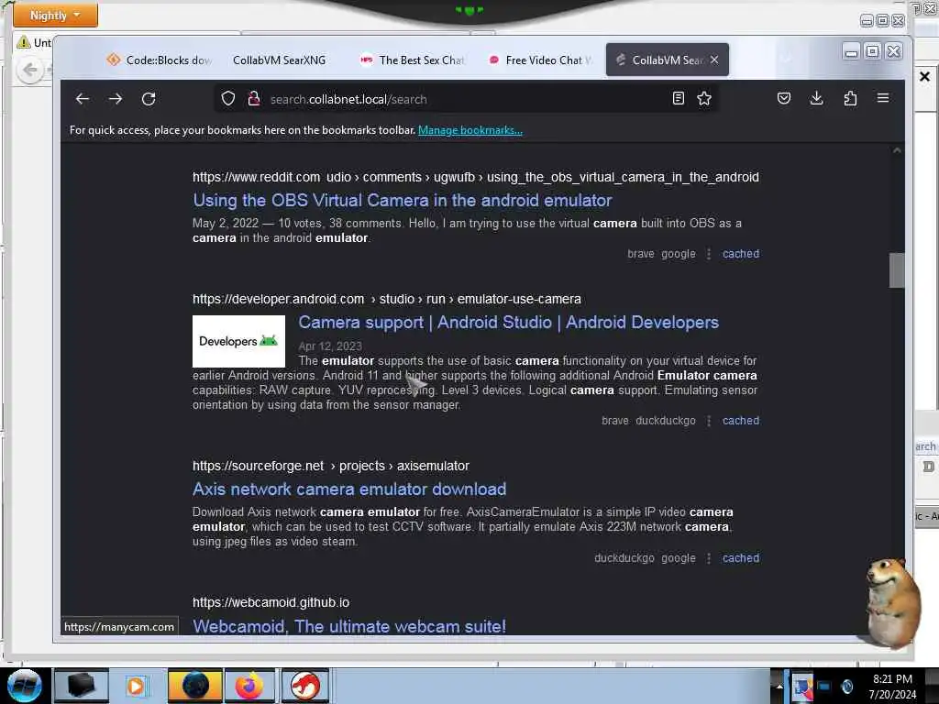939x704 pixels.
Task: Go forward using the toolbar forward arrow
Action: tap(116, 99)
